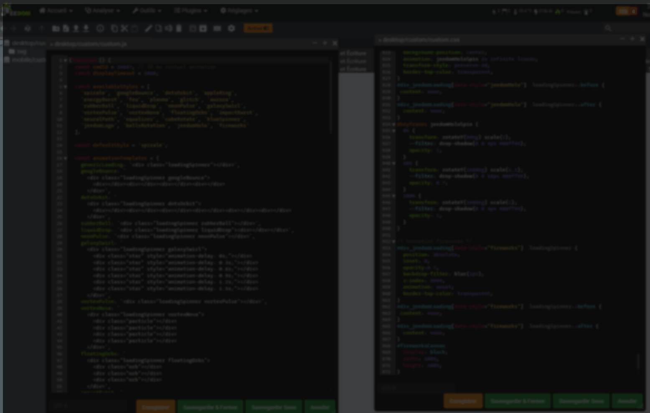
Task: Click the upload files icon
Action: click(76, 28)
